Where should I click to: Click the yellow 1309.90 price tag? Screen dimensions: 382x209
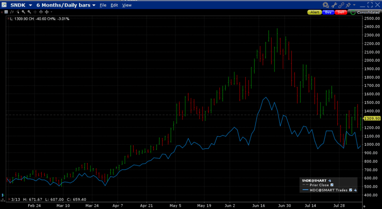pos(372,118)
